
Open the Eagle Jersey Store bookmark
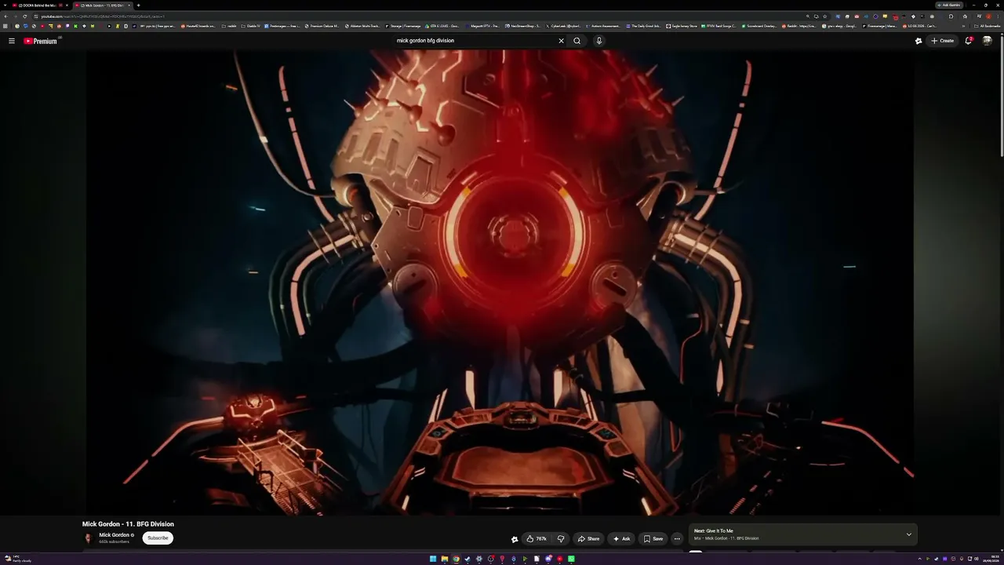coord(682,26)
